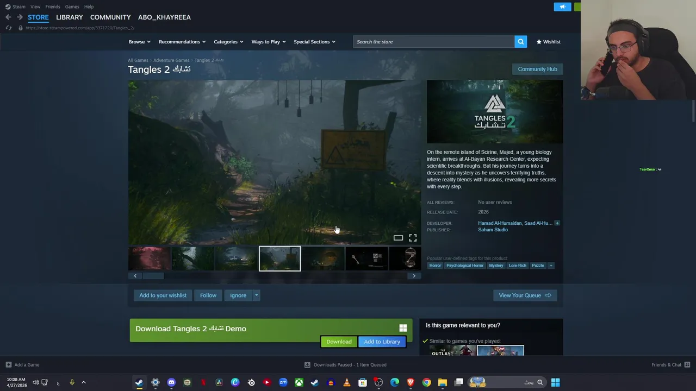Launch the Xbox app from the taskbar
Screen dimensions: 696x391
(299, 382)
